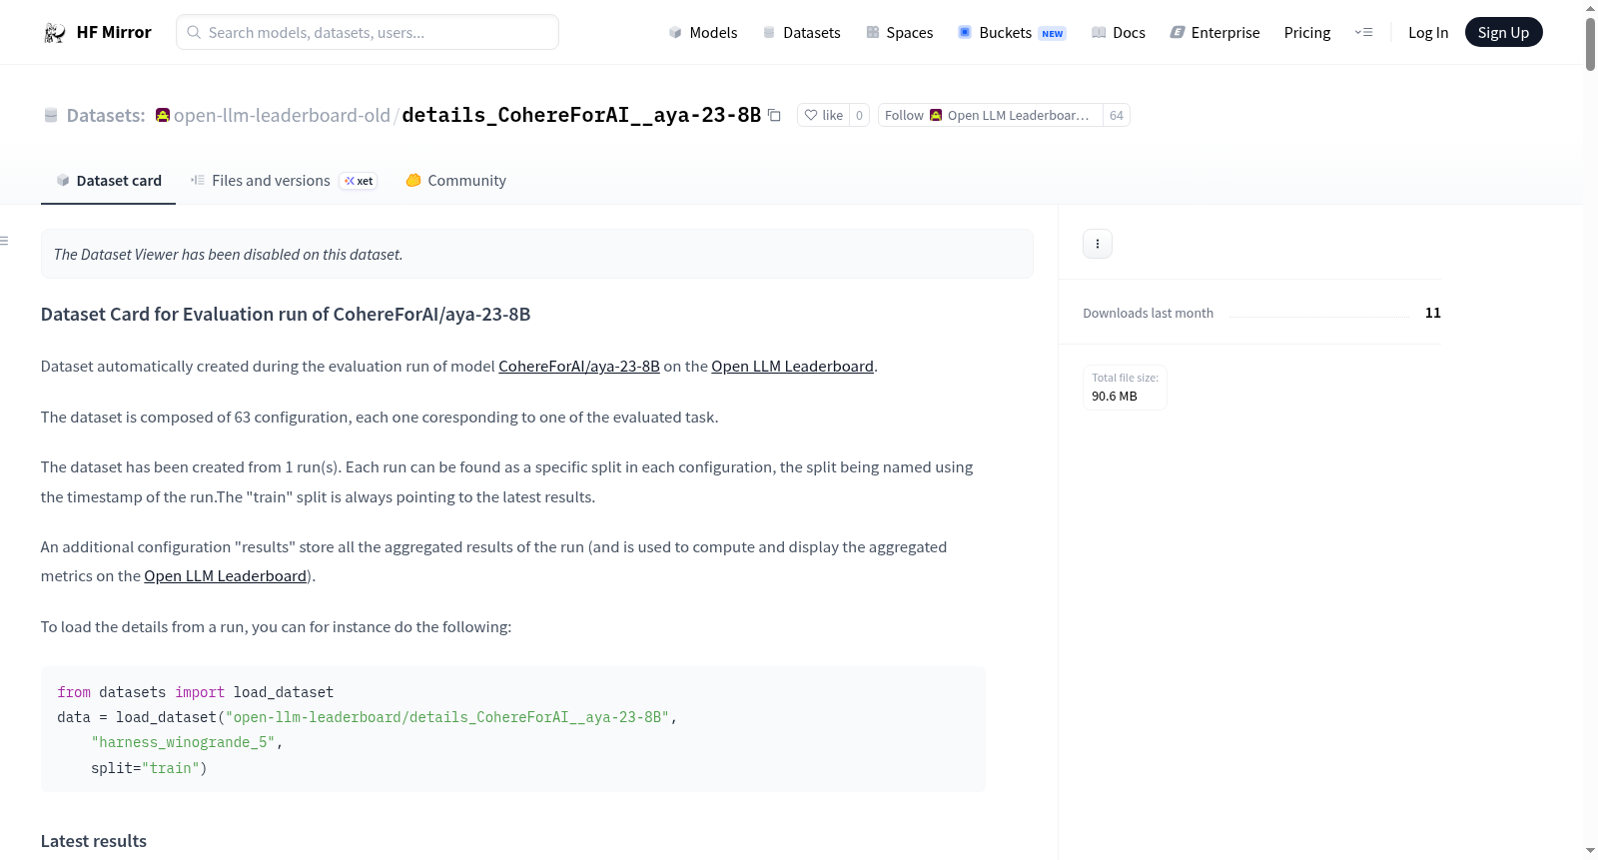Open the Buckets page
The image size is (1598, 860).
[x=1012, y=32]
